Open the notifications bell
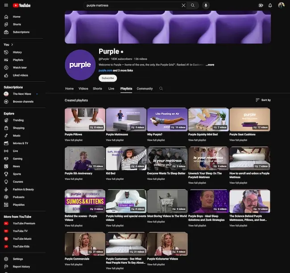Screen dimensions: 290x273 (270, 5)
